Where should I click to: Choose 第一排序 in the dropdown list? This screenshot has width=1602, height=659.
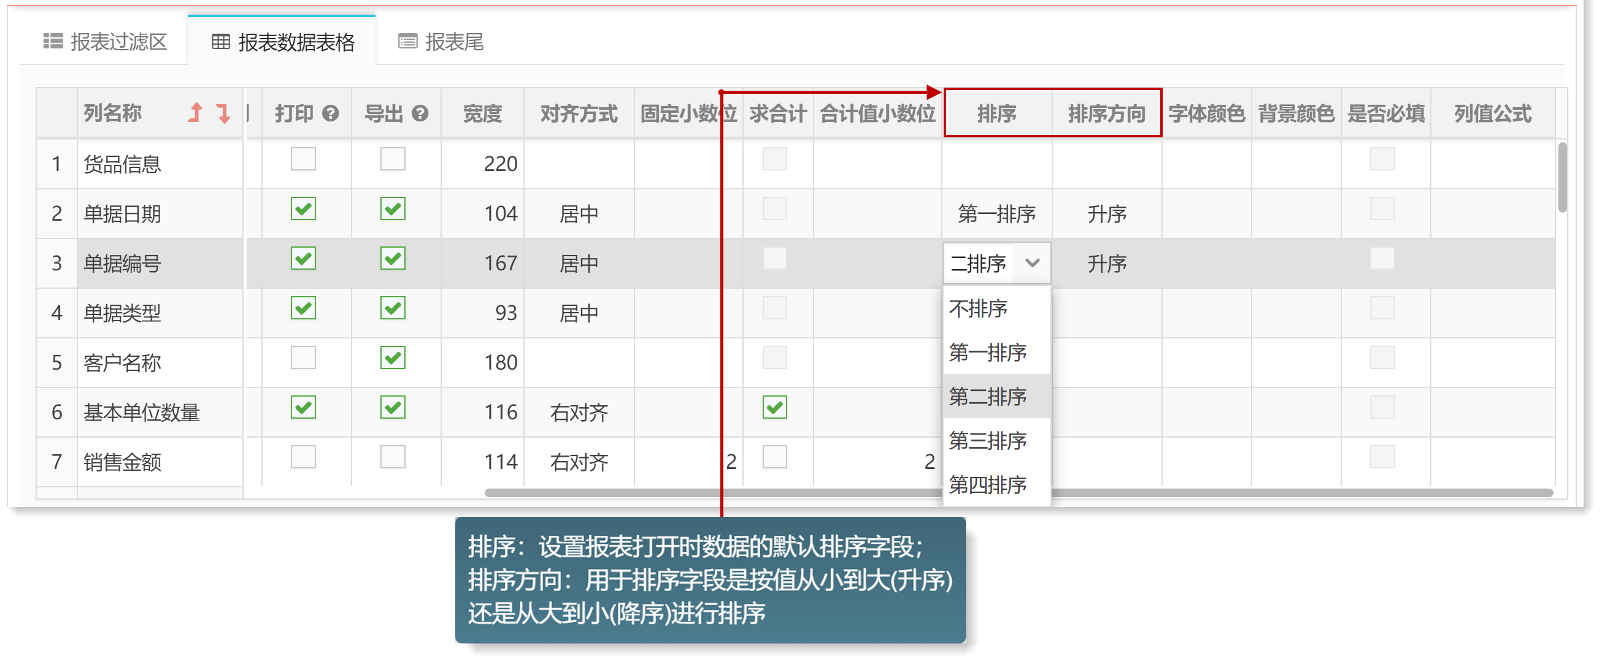(997, 352)
